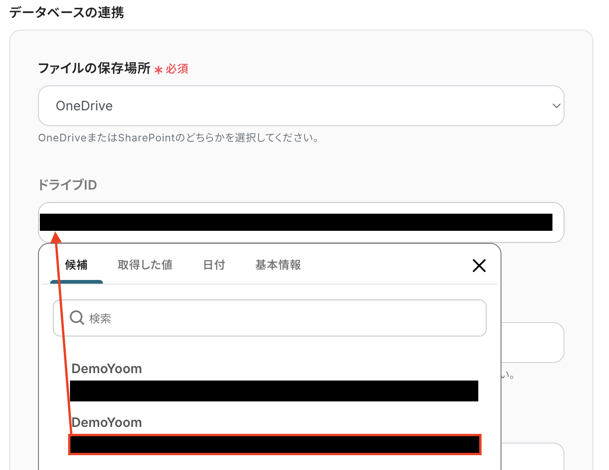Click the 検索 search field
609x470 pixels.
click(270, 318)
